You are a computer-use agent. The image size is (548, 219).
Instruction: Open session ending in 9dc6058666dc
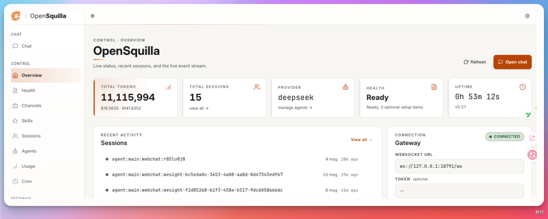[232, 190]
